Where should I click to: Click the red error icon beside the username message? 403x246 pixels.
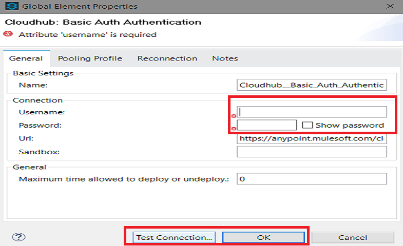(8, 34)
